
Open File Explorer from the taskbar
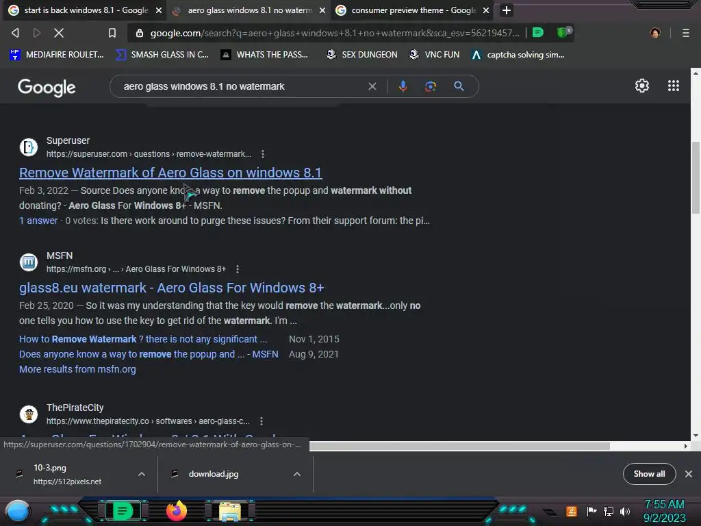pyautogui.click(x=230, y=512)
